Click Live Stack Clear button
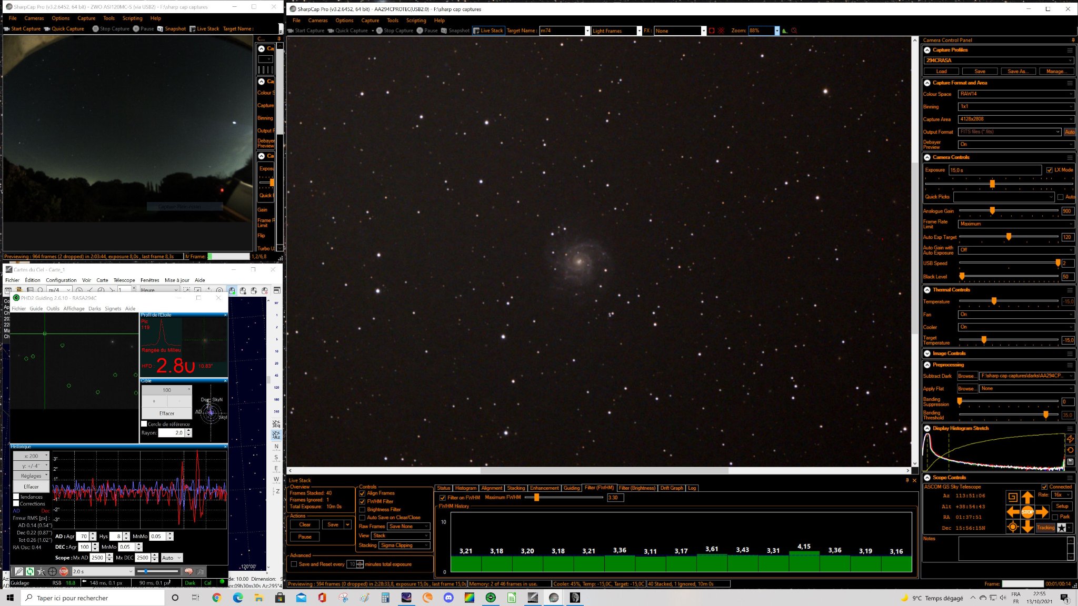 click(x=305, y=524)
